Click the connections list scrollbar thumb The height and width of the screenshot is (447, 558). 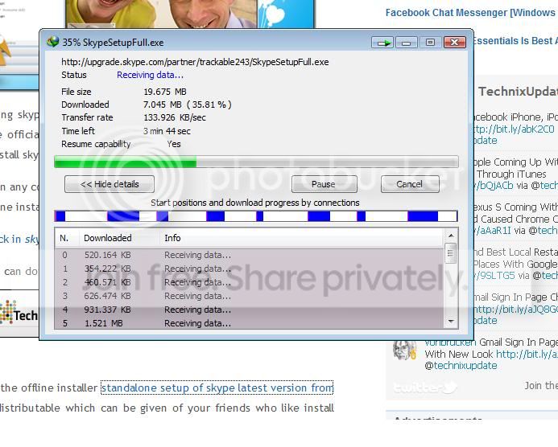pos(451,253)
